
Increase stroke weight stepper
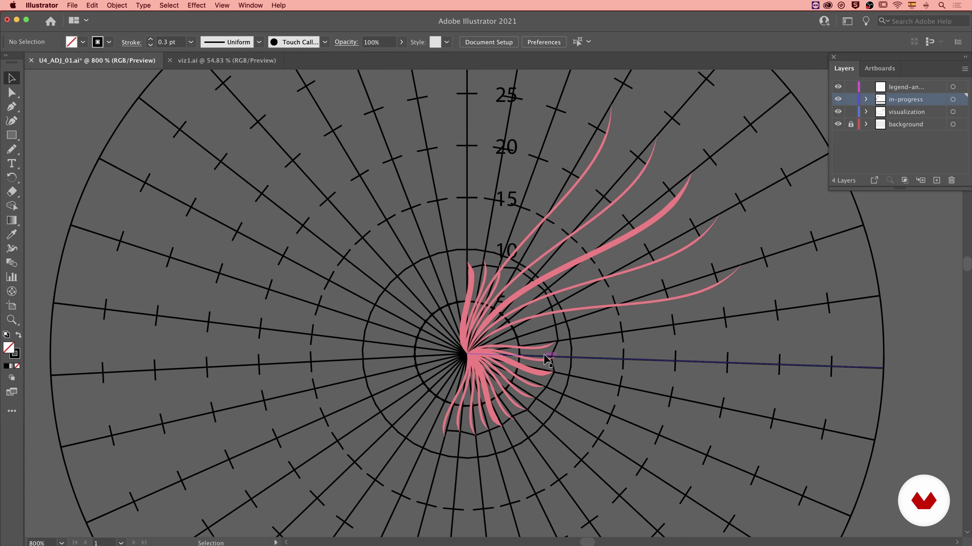[150, 39]
